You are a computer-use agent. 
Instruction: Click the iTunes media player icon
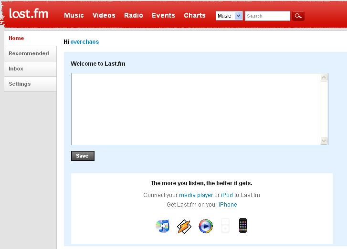click(x=163, y=226)
